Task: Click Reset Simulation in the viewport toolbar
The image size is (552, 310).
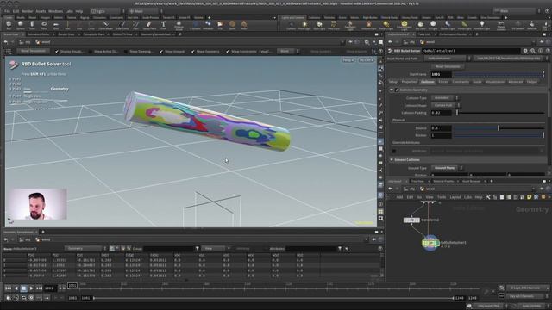Action: (33, 52)
